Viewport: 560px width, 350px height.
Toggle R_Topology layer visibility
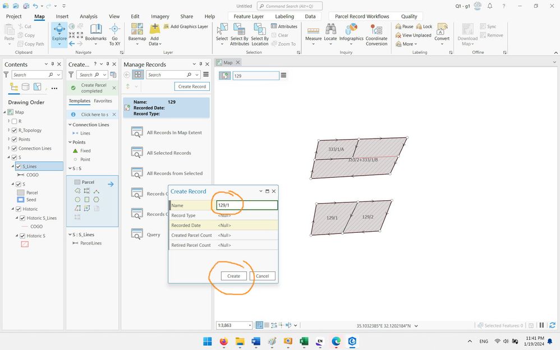(x=14, y=130)
